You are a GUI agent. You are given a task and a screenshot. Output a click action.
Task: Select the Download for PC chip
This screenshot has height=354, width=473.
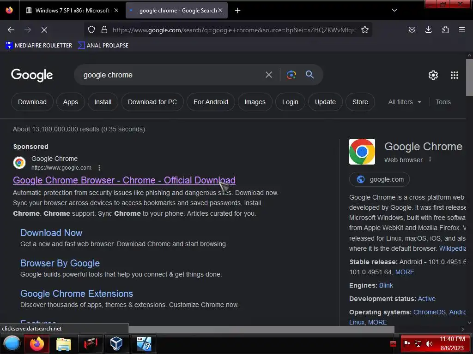[x=152, y=102]
